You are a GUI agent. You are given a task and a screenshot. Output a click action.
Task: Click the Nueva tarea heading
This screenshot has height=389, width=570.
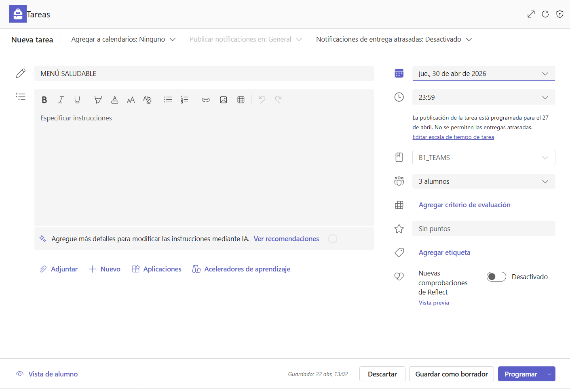[x=32, y=40]
